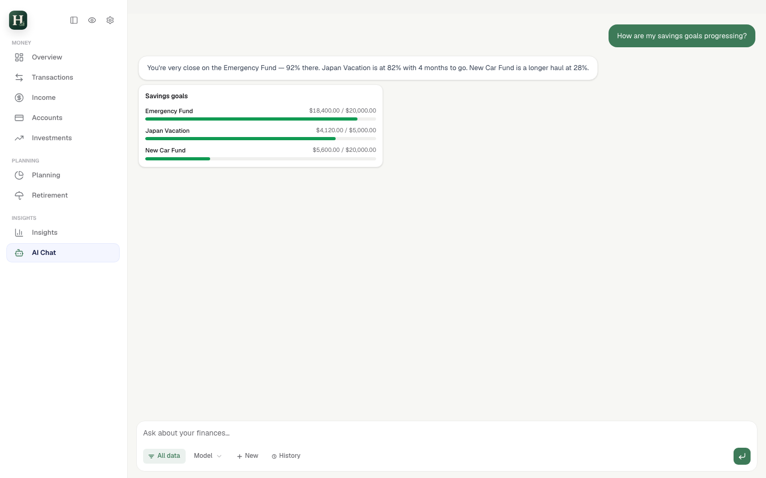Click the Investments trend icon

19,138
